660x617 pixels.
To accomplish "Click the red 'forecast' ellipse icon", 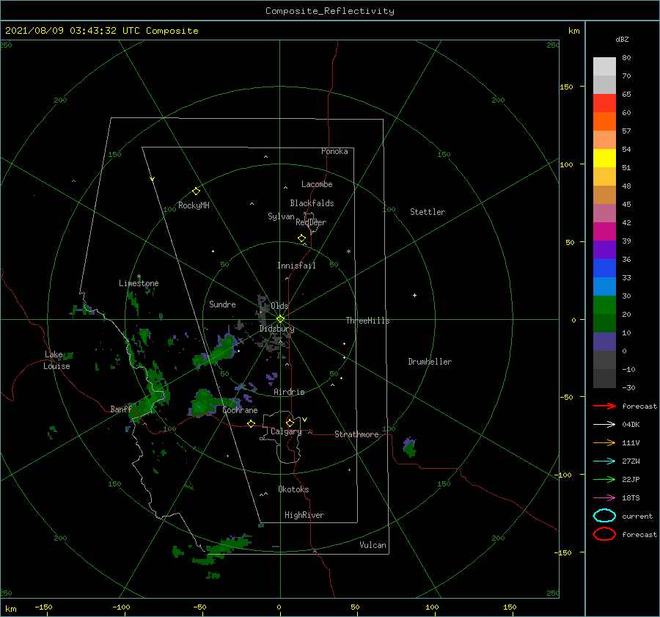I will tap(604, 534).
